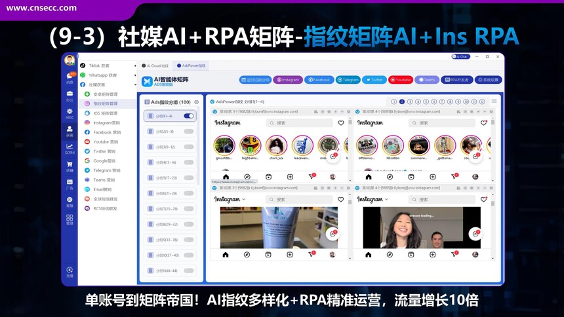The image size is (564, 317).
Task: Expand the Whatsapp 获客 submenu arrow
Action: pyautogui.click(x=135, y=75)
